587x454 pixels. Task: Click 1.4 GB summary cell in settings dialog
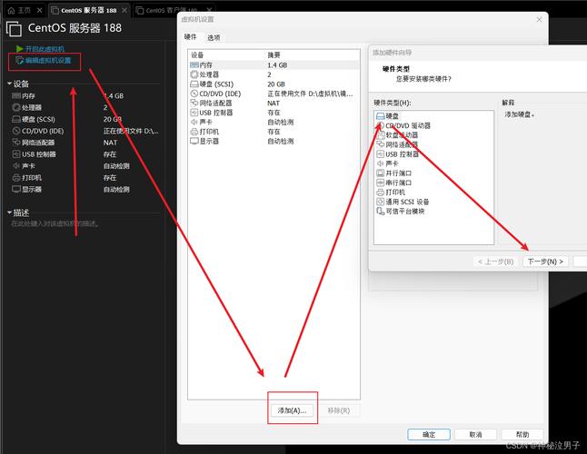pyautogui.click(x=277, y=65)
